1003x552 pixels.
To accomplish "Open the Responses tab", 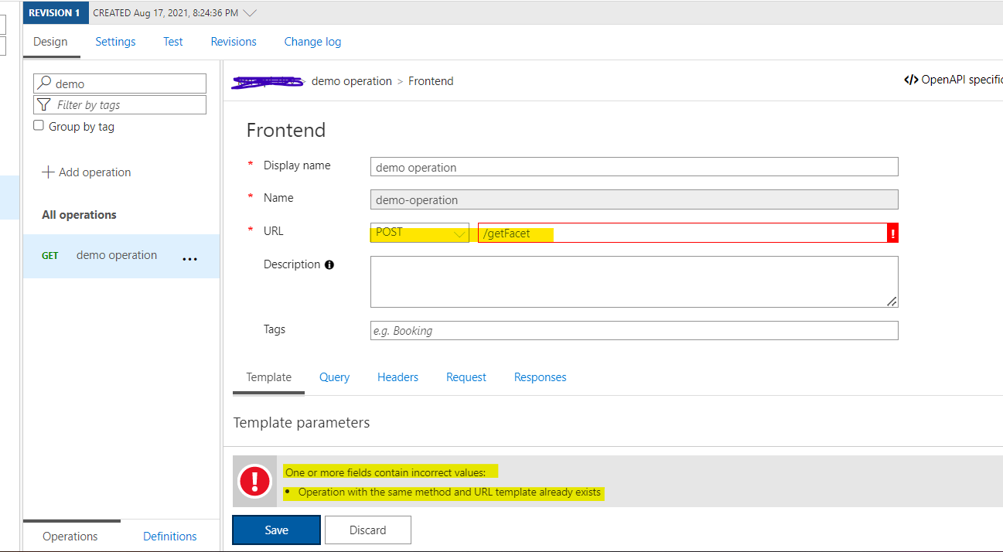I will point(540,377).
